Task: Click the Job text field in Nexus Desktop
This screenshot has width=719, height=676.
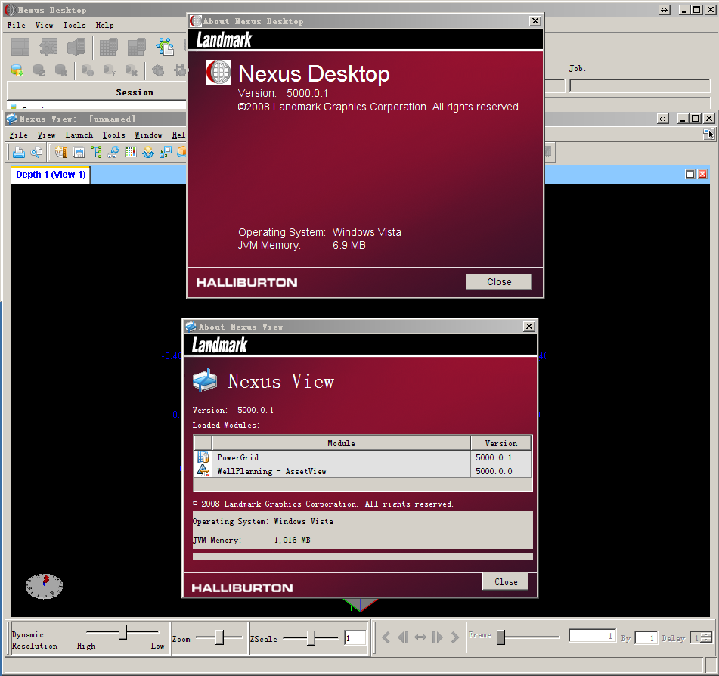Action: click(640, 85)
